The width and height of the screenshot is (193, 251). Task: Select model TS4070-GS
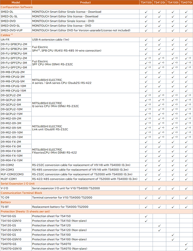click(8, 244)
